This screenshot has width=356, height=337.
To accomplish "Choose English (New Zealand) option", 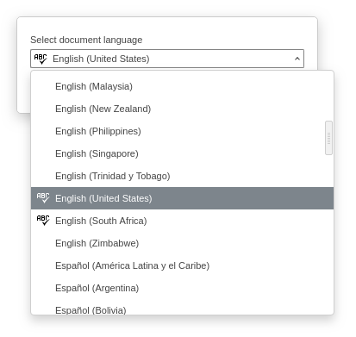I will pyautogui.click(x=182, y=109).
